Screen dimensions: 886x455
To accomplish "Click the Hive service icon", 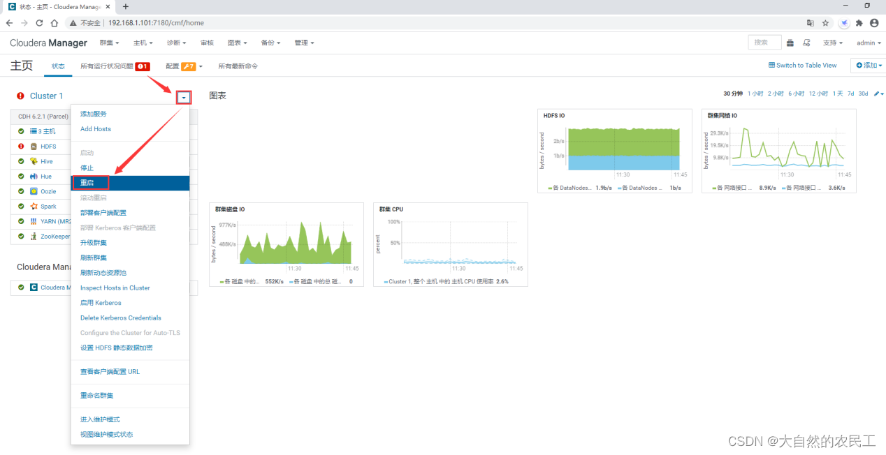I will tap(34, 161).
